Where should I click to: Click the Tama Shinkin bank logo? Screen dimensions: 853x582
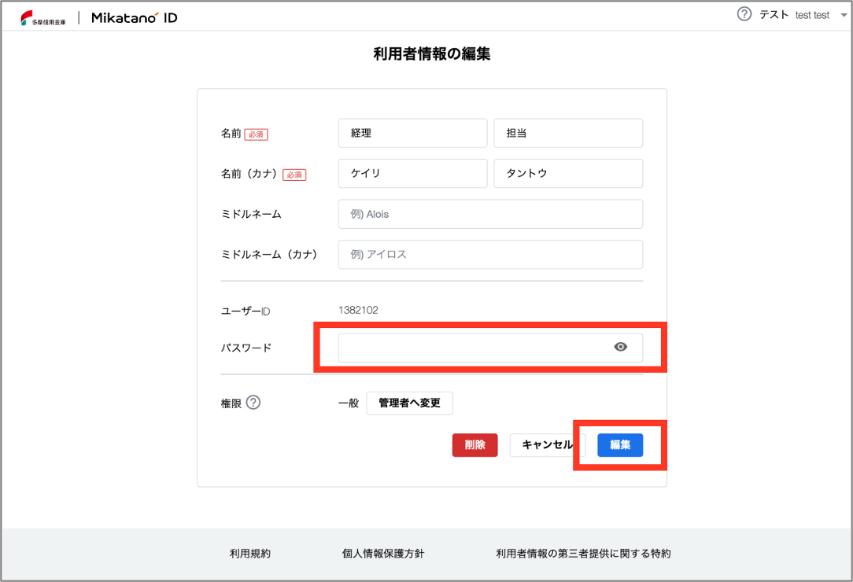coord(43,17)
